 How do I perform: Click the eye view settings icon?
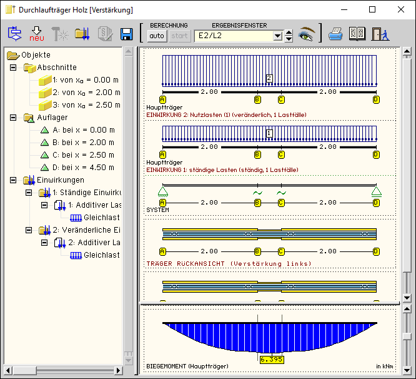click(x=306, y=34)
